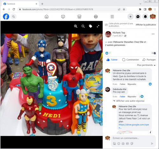Insert an emoji in comment
Image resolution: width=159 pixels, height=149 pixels.
(119, 144)
